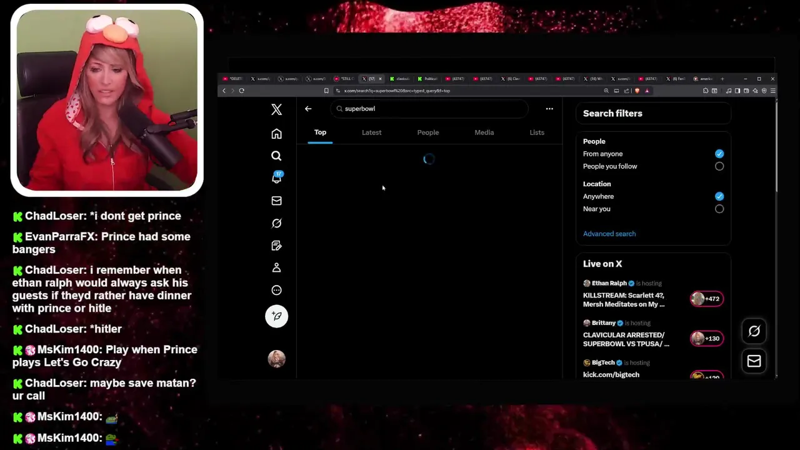Switch to the Latest search tab
This screenshot has width=800, height=450.
coord(371,132)
